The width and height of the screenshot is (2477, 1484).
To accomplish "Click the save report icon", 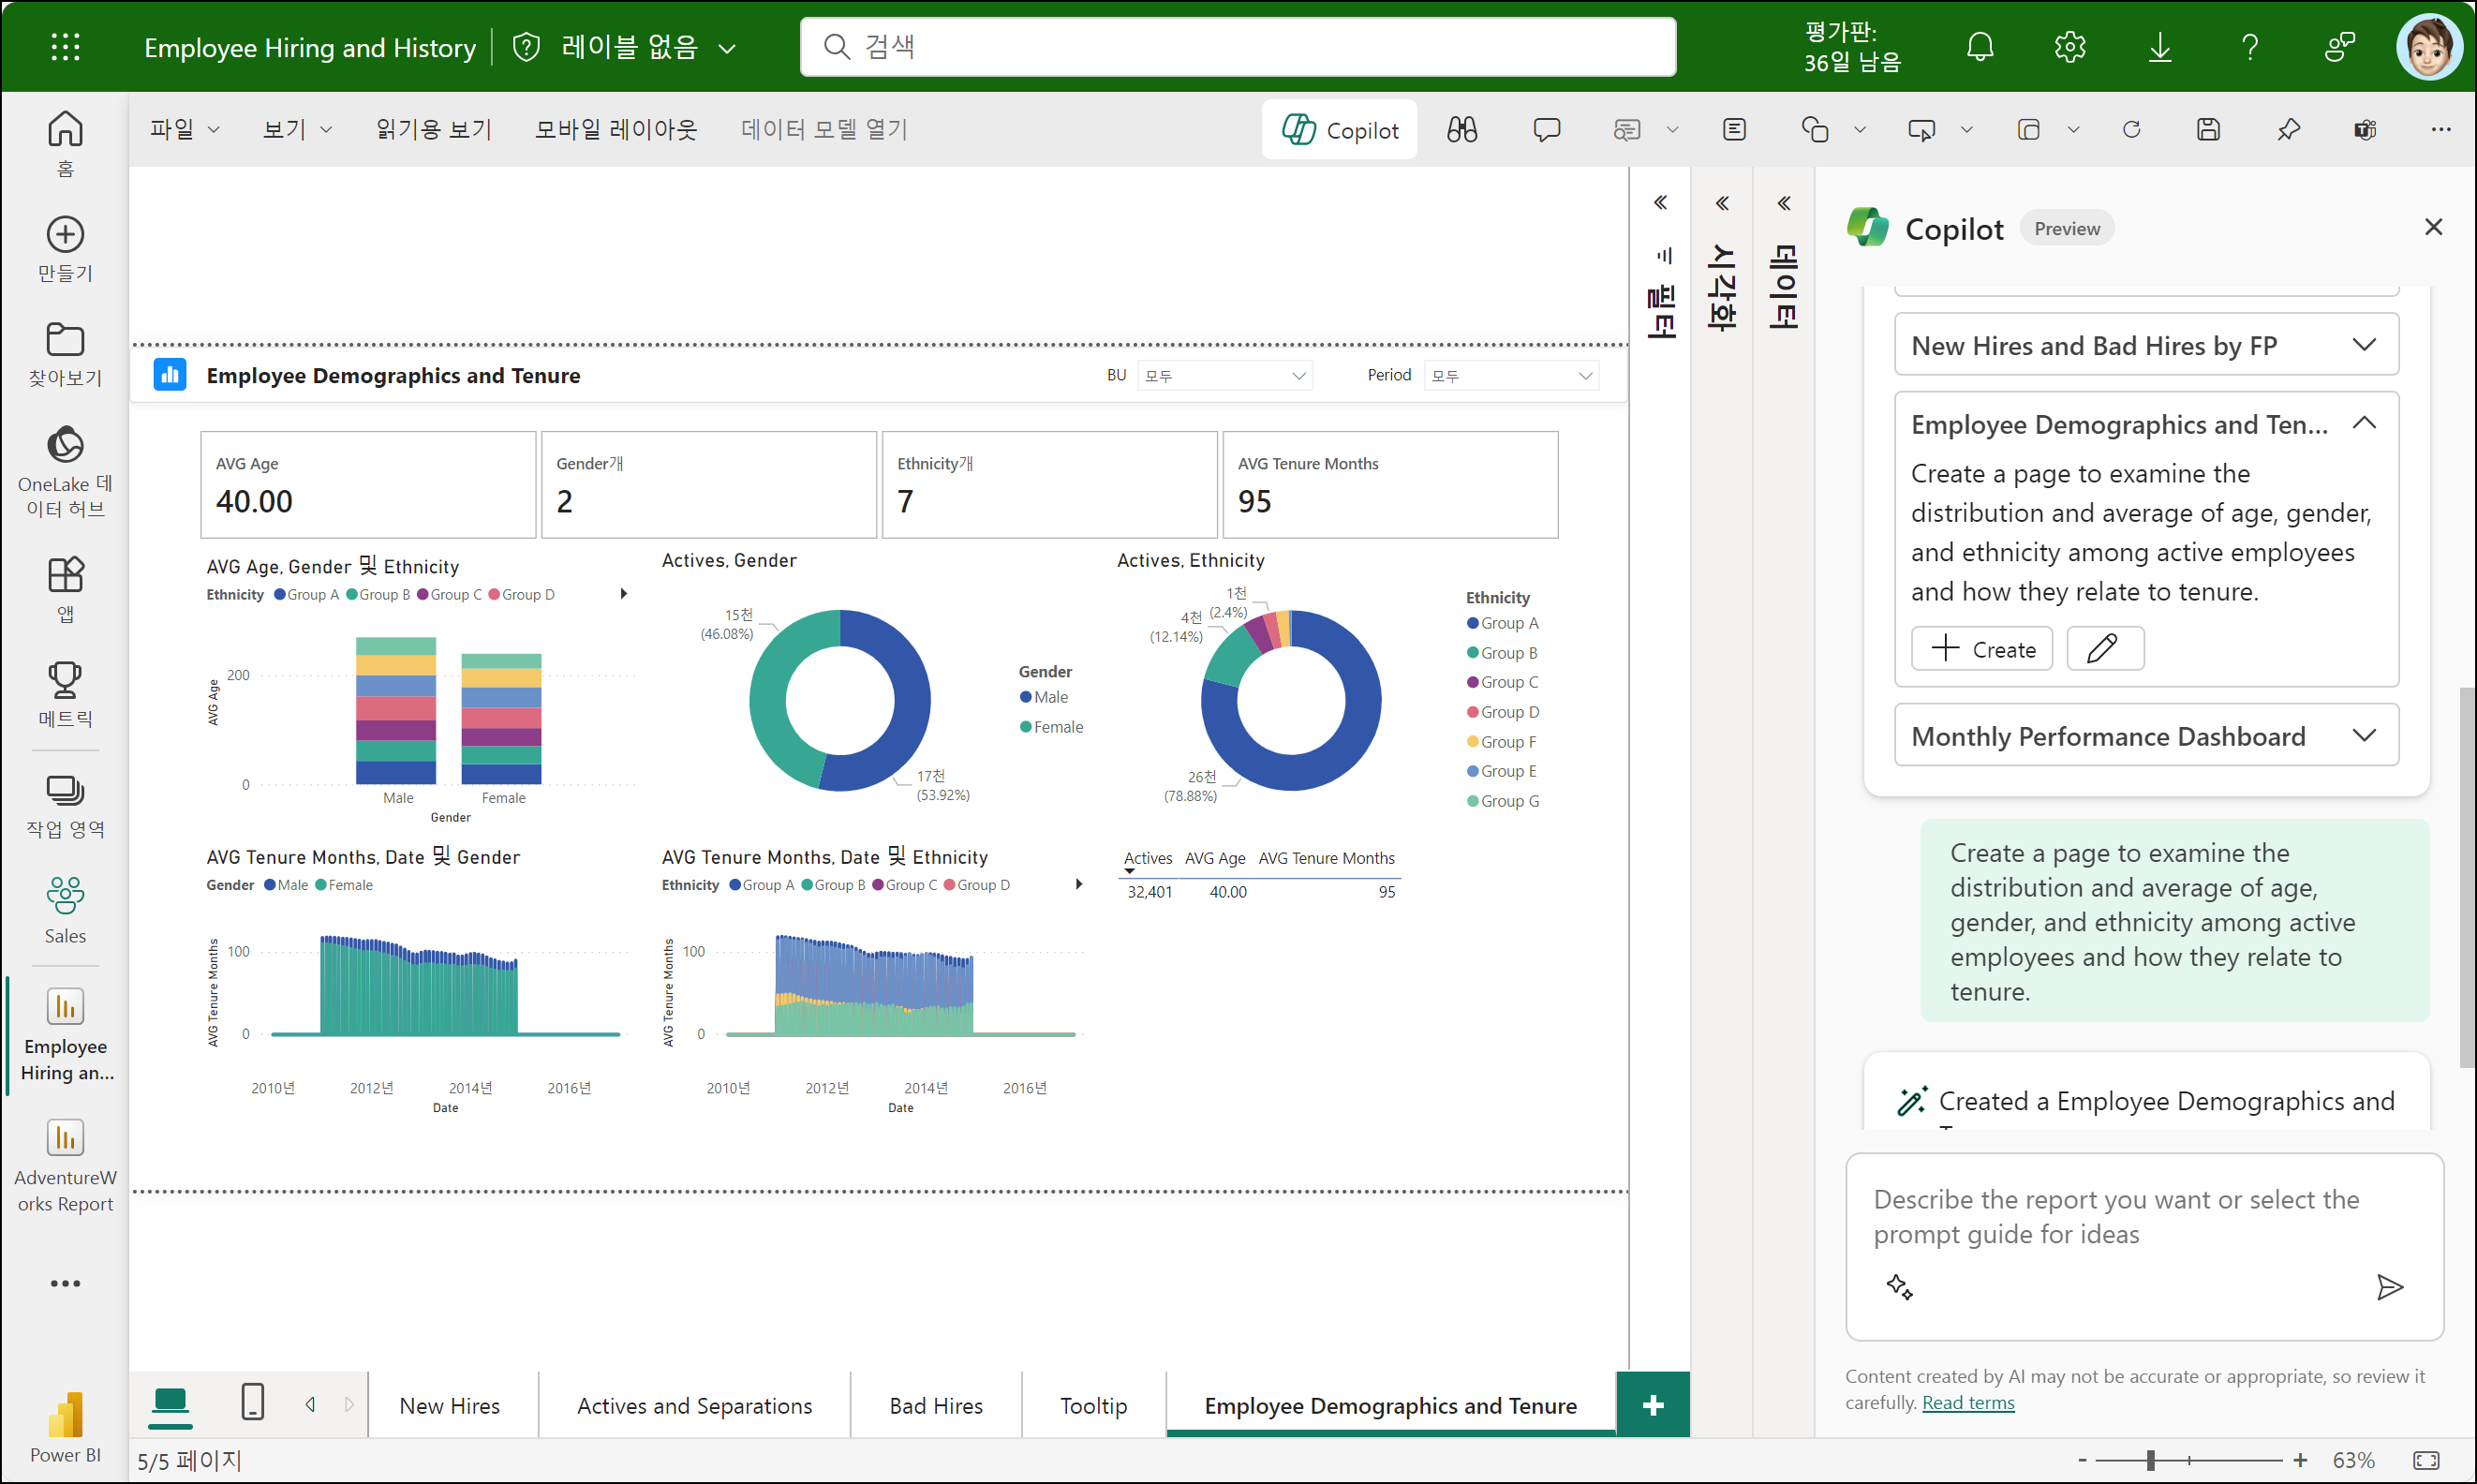I will click(x=2208, y=130).
